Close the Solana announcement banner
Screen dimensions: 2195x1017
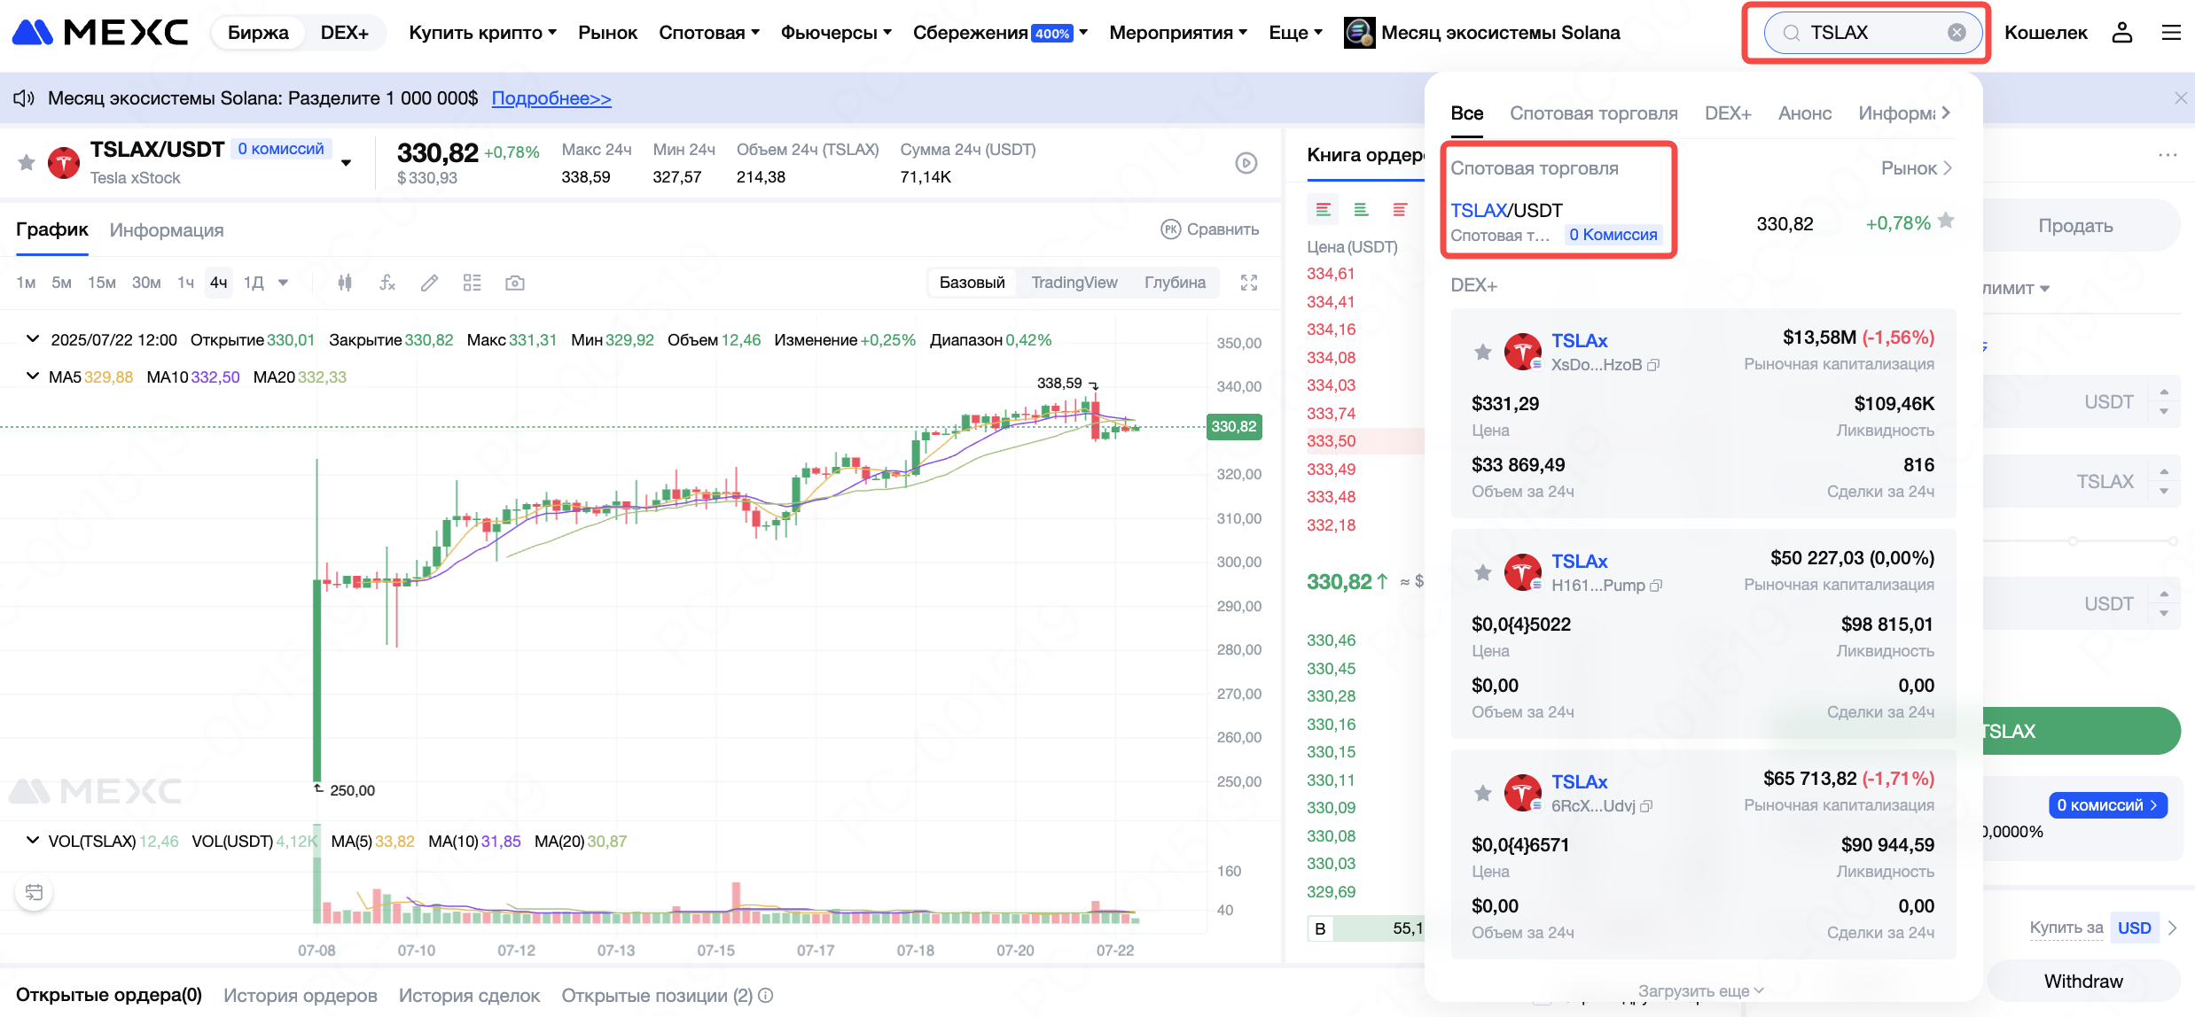2181,98
